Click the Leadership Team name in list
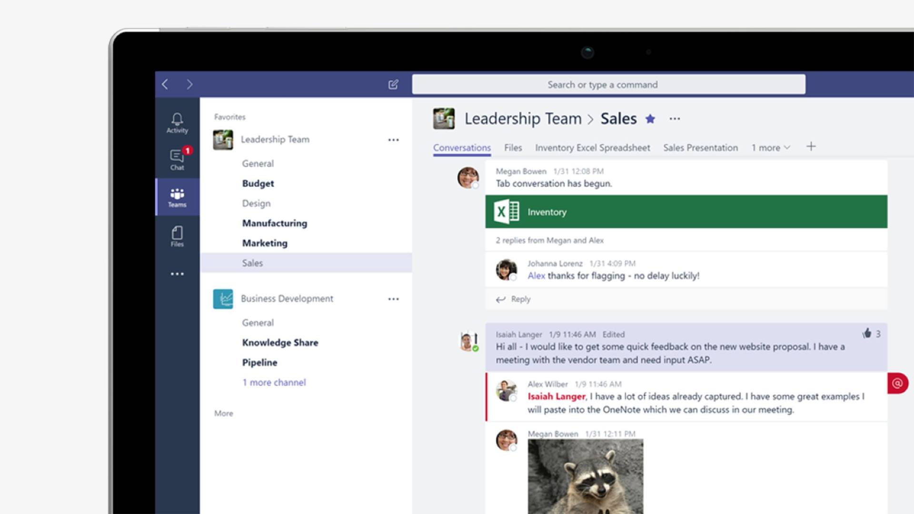This screenshot has width=914, height=514. [275, 140]
